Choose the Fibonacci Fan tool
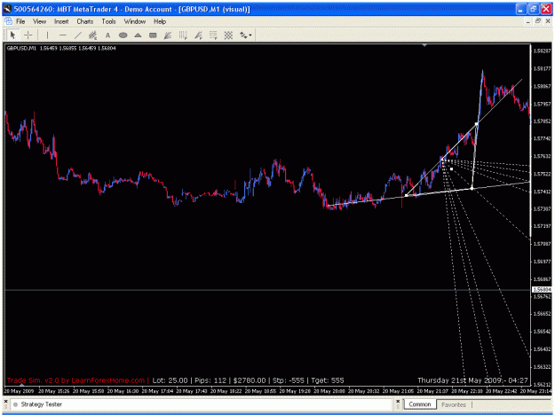The height and width of the screenshot is (415, 555). (x=198, y=35)
